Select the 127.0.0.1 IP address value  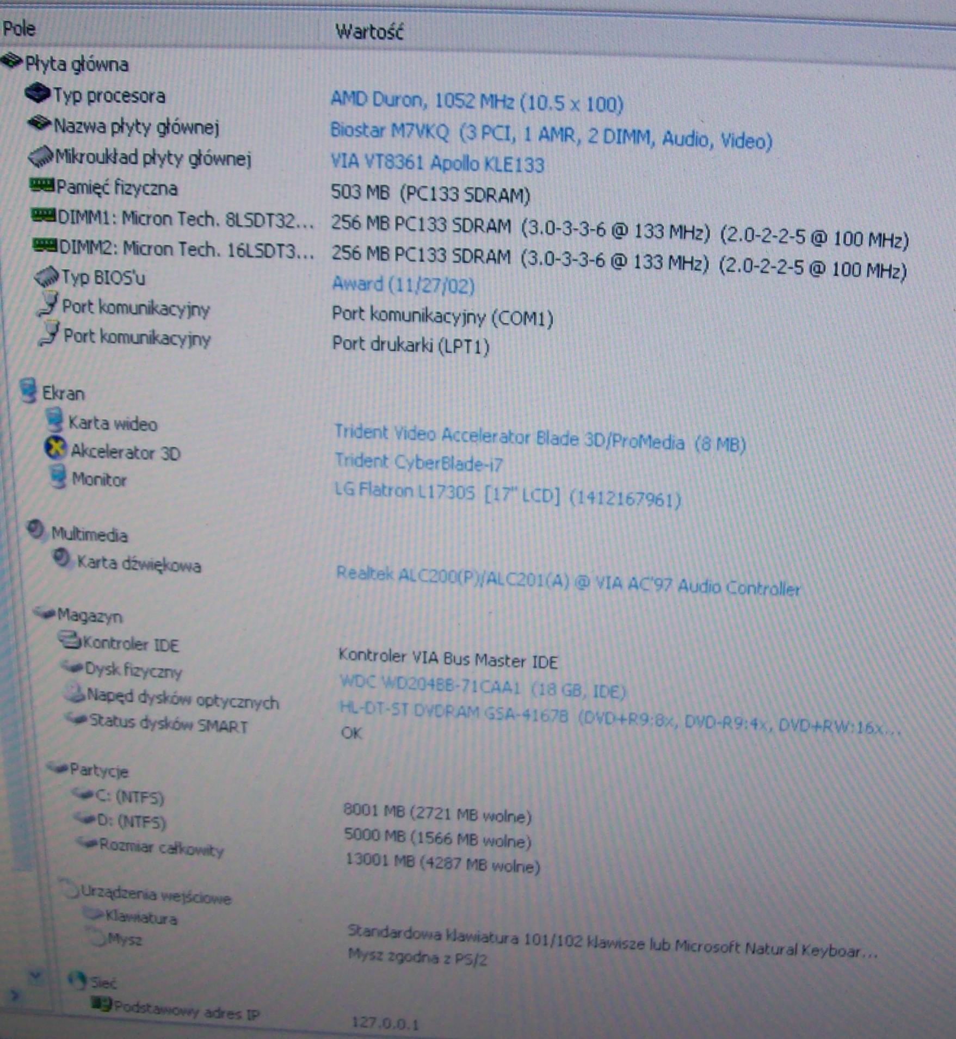385,1023
